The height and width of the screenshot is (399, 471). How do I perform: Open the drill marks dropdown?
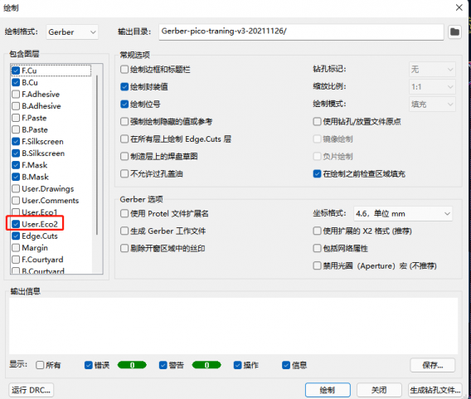click(432, 70)
